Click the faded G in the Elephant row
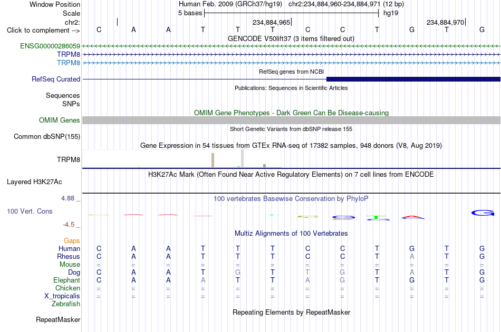Screen dimensions: 501x332 [342, 280]
